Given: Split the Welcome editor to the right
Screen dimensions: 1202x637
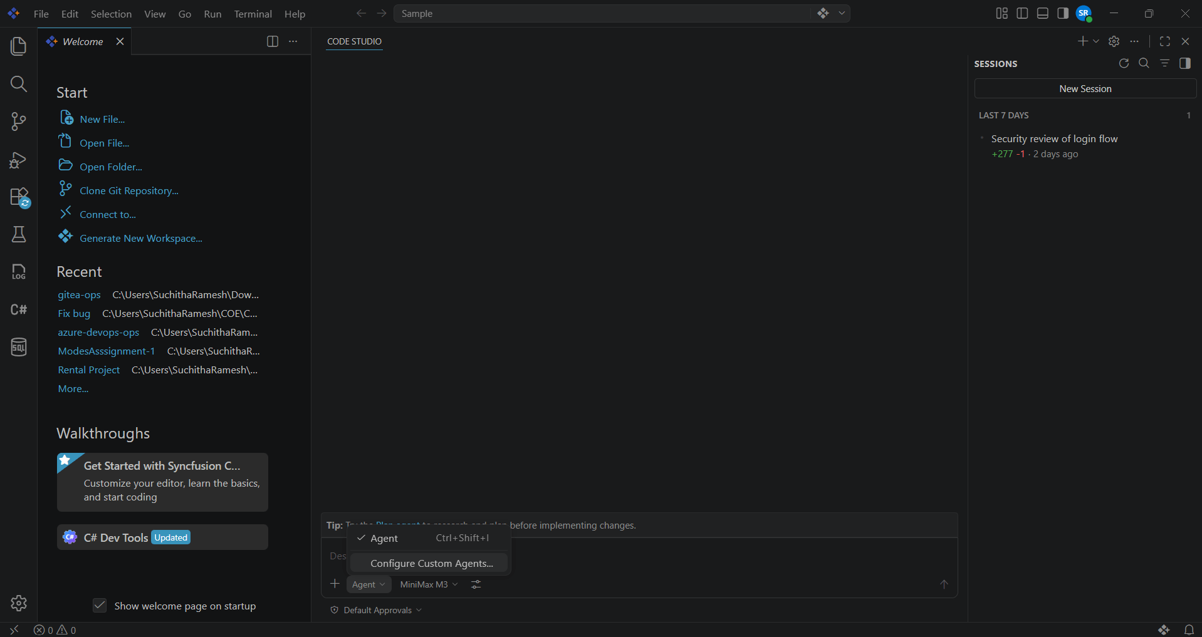Looking at the screenshot, I should (x=273, y=41).
